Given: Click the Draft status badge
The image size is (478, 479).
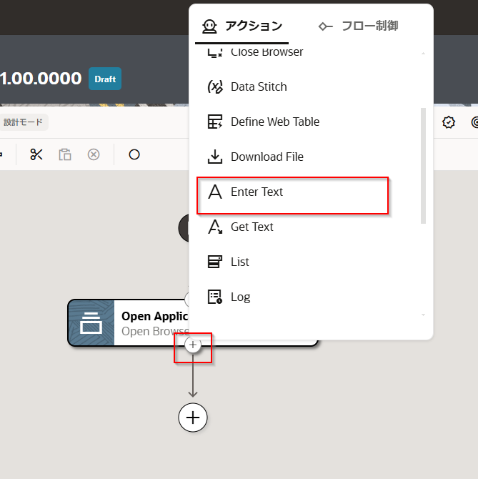Looking at the screenshot, I should (105, 79).
